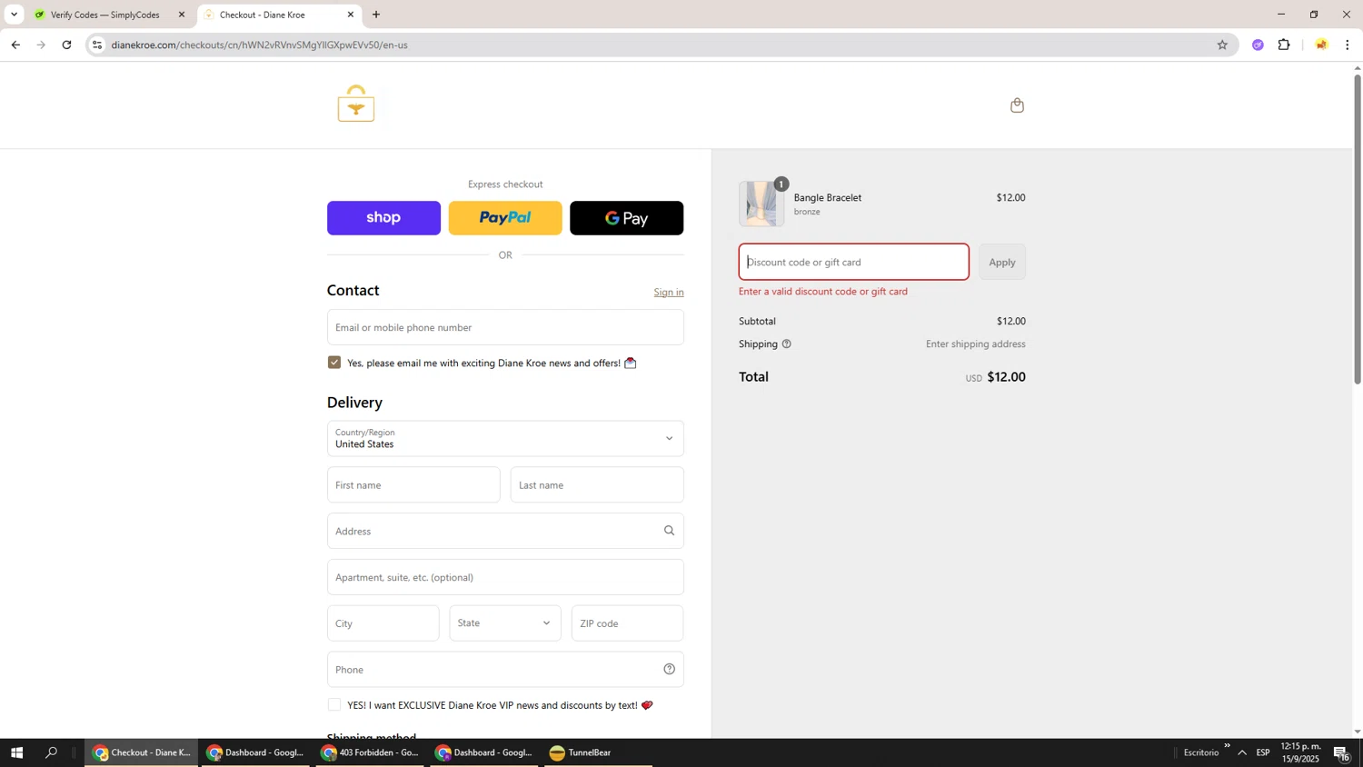Click the purple extension icon in toolbar

(1258, 45)
